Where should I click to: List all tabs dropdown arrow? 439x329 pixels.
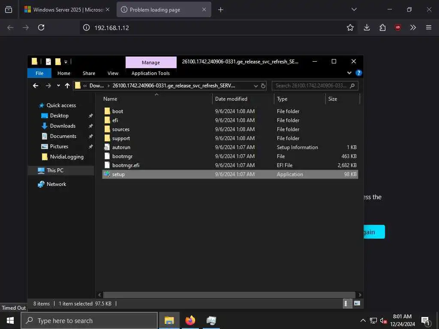coord(354,9)
